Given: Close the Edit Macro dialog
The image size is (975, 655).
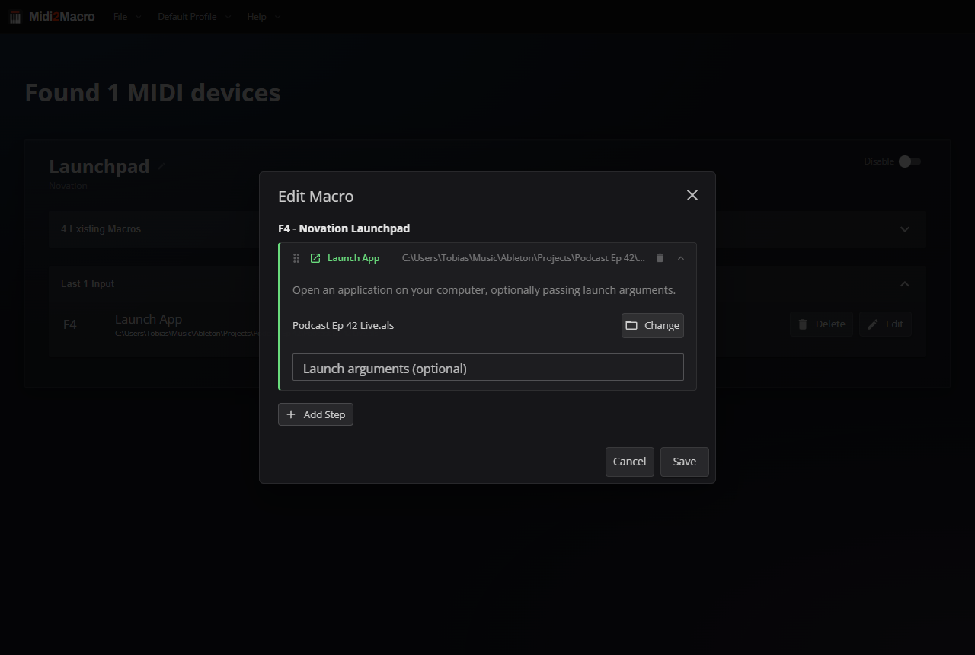Looking at the screenshot, I should tap(692, 195).
